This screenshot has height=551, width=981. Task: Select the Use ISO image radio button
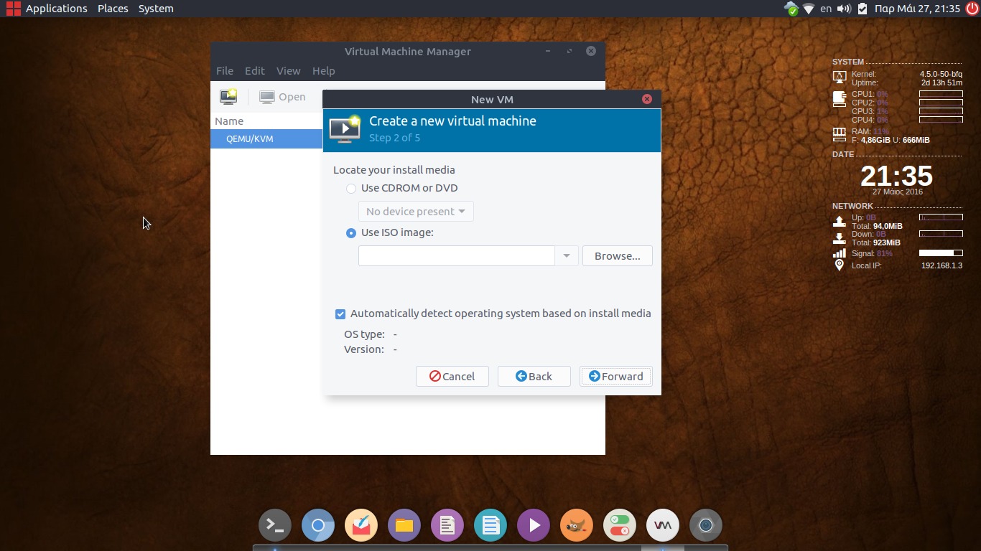pyautogui.click(x=351, y=233)
